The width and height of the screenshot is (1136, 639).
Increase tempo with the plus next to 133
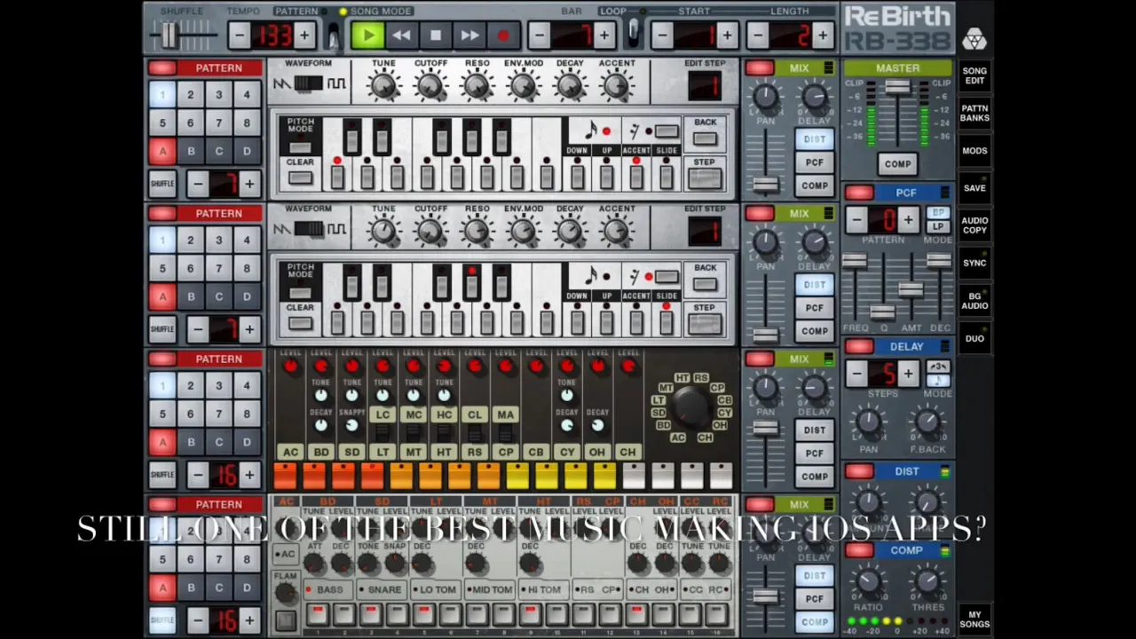coord(304,35)
